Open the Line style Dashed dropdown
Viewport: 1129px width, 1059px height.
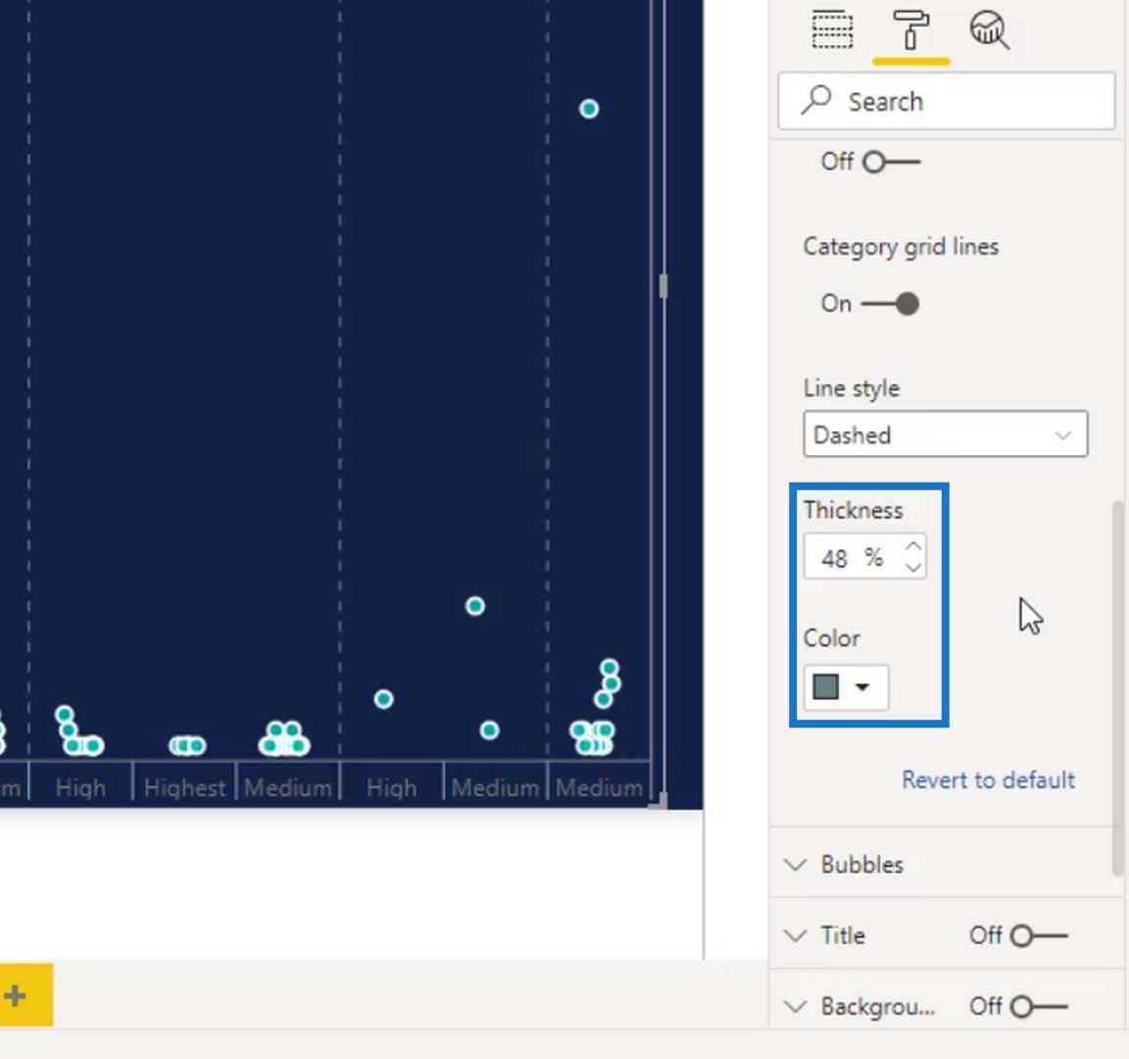(945, 434)
